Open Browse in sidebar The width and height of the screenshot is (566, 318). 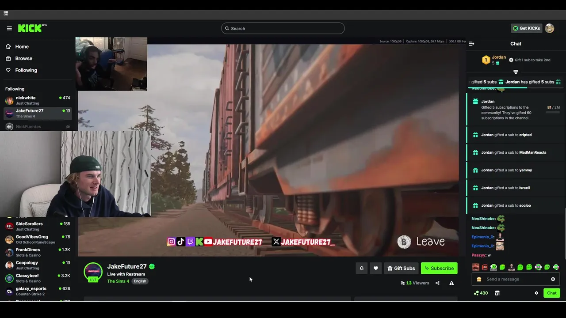(x=19, y=58)
